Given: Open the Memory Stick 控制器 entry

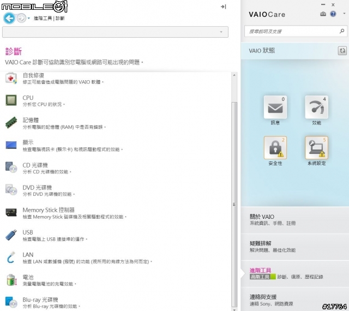Looking at the screenshot, I should pyautogui.click(x=49, y=210).
